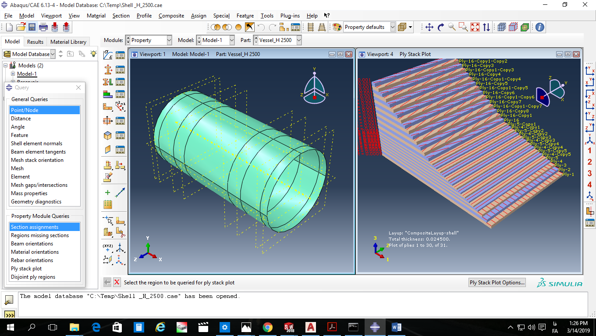Collapse the Models (2) tree node
Image resolution: width=596 pixels, height=336 pixels.
click(6, 66)
